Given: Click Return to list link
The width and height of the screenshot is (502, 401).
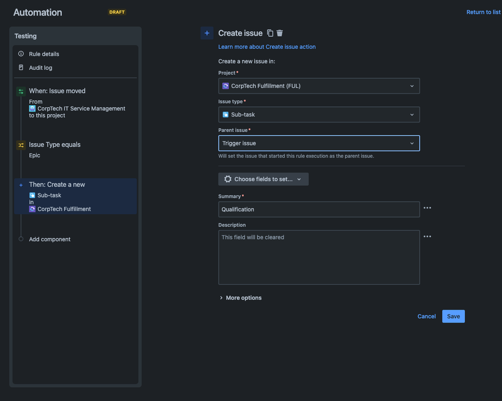Looking at the screenshot, I should tap(483, 12).
